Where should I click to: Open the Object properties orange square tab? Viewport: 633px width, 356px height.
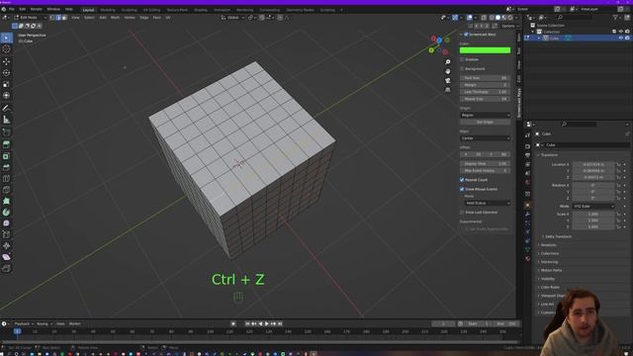click(x=527, y=205)
